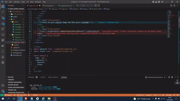Split the editor to the right
The image size is (180, 101).
click(x=174, y=6)
